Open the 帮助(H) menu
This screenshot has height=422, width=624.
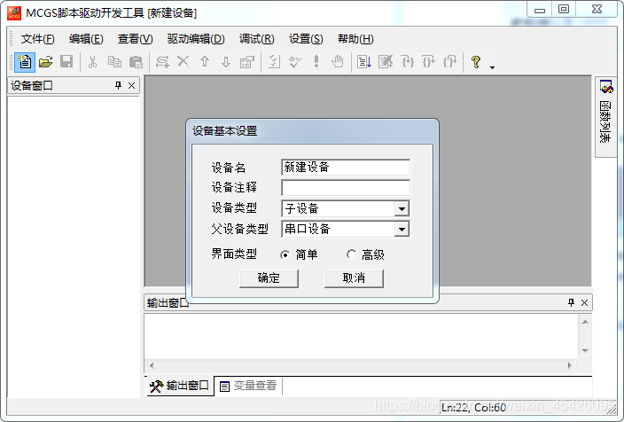click(x=355, y=39)
